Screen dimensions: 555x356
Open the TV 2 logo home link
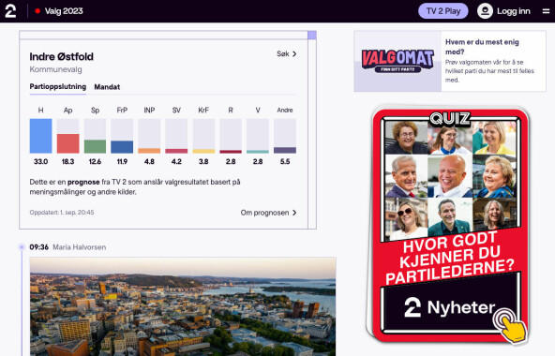(10, 11)
